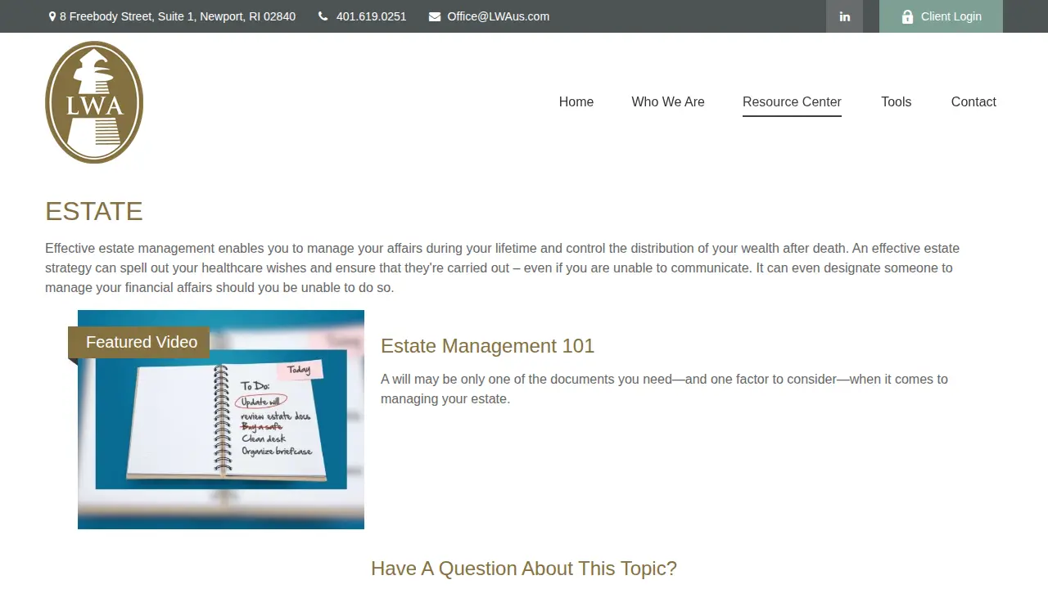
Task: Click the 'A will may be only one' description
Action: (664, 389)
